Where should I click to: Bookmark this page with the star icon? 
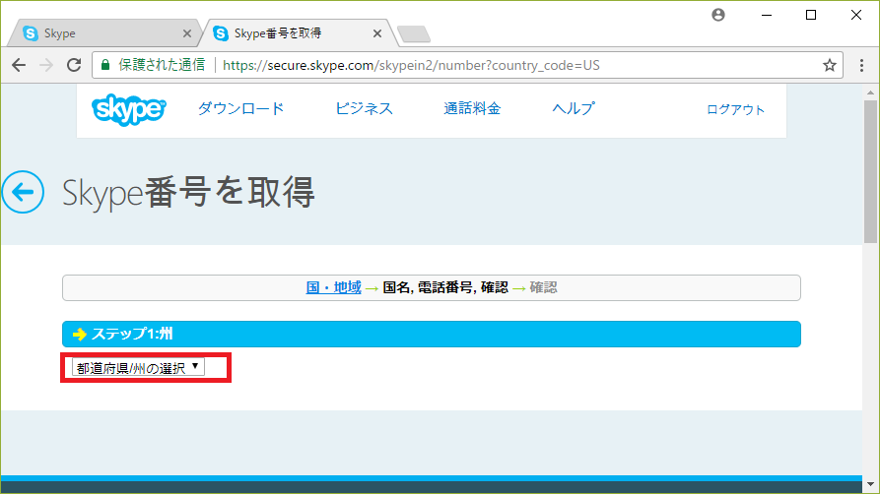tap(830, 65)
